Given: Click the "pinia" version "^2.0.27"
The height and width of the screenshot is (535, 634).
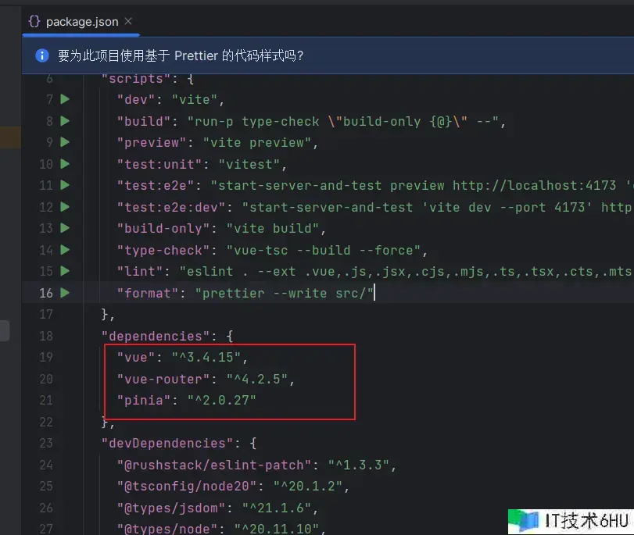Looking at the screenshot, I should [x=221, y=401].
